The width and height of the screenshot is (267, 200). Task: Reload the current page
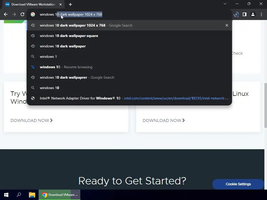(22, 15)
